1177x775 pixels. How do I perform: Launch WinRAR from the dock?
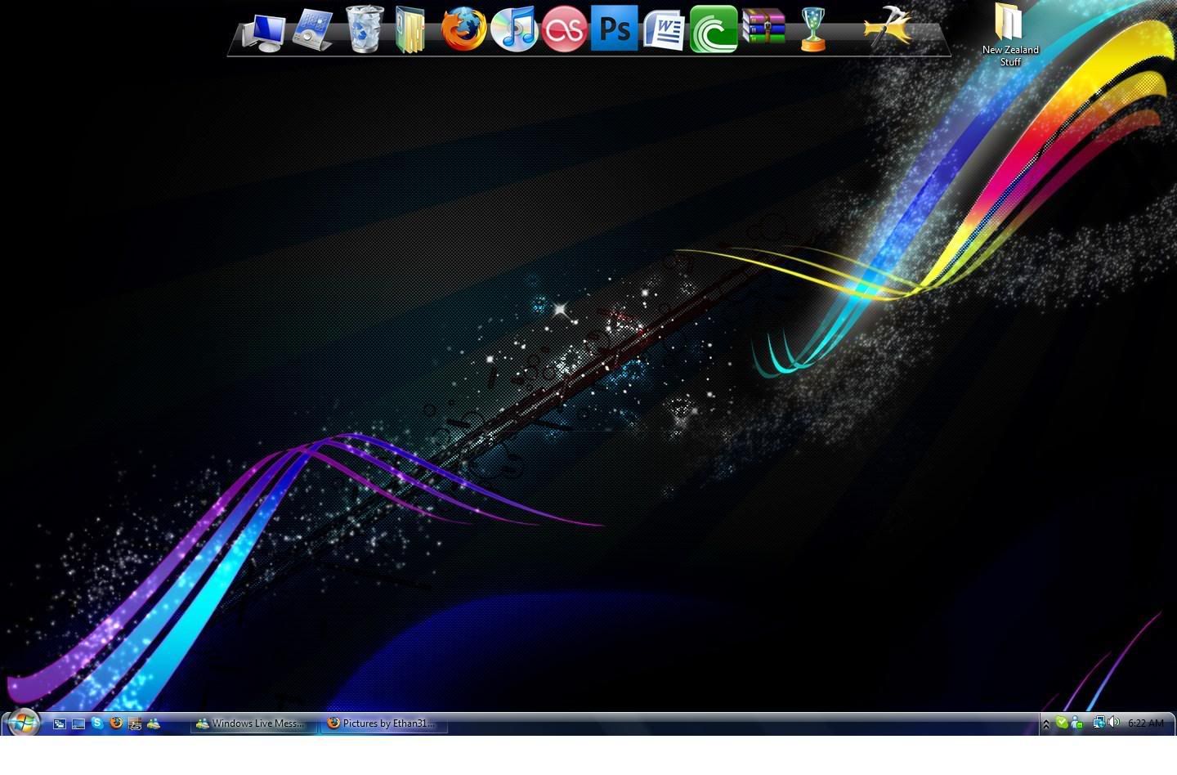(764, 26)
